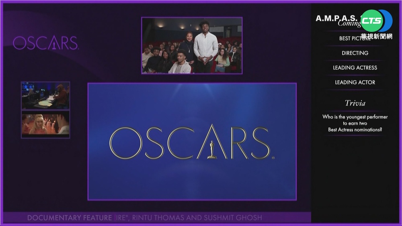This screenshot has height=226, width=402.
Task: Select BEST PICTURE in the coming up list
Action: pyautogui.click(x=355, y=39)
